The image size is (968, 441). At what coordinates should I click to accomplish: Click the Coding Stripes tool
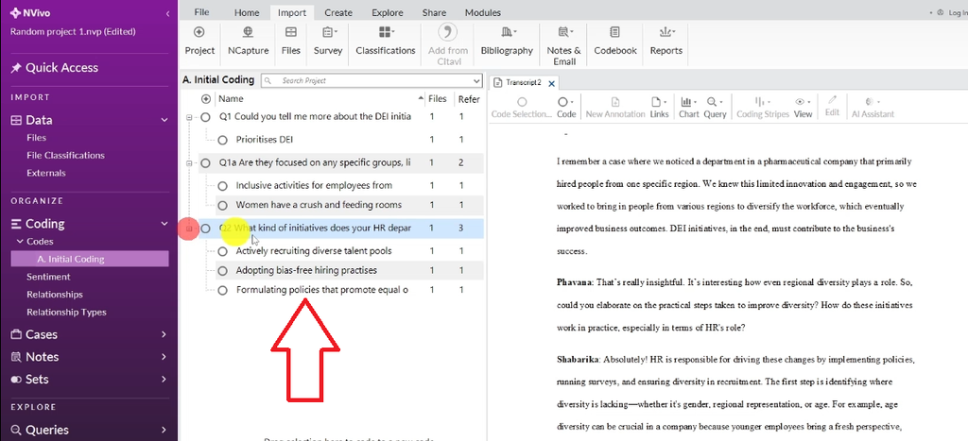[763, 108]
